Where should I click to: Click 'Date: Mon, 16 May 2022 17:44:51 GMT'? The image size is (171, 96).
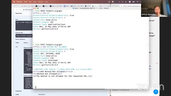[x=52, y=63]
